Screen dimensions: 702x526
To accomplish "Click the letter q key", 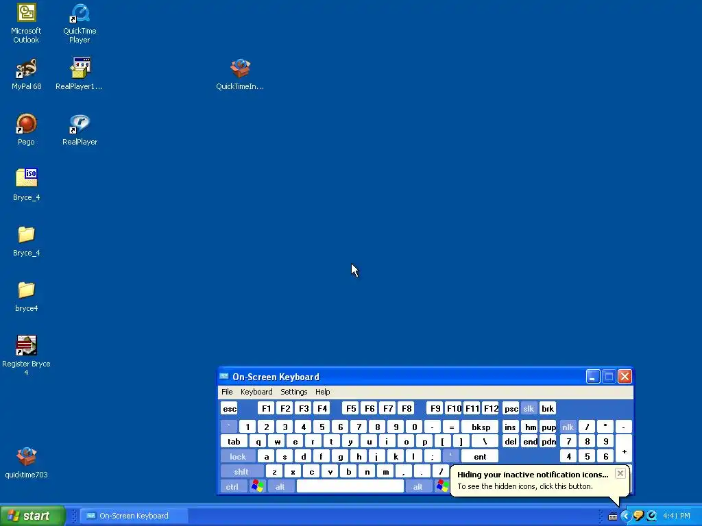I will [x=258, y=442].
